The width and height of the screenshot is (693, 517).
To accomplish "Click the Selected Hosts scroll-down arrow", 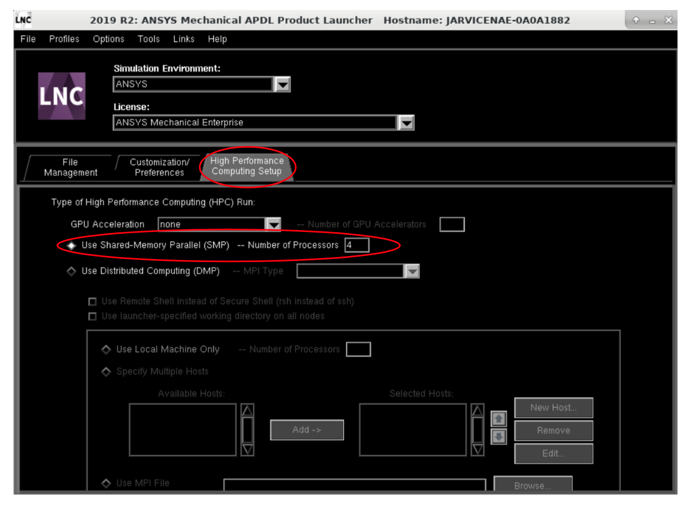I will [x=478, y=450].
